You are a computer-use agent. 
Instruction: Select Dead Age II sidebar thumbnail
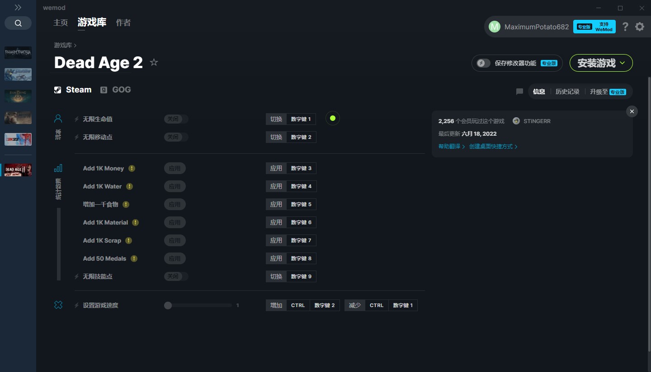pyautogui.click(x=18, y=170)
